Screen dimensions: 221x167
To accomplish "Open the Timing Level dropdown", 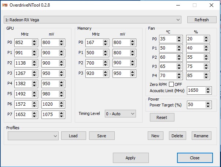I will (120, 114).
